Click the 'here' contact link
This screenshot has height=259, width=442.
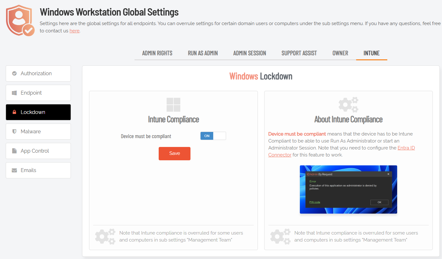(74, 31)
